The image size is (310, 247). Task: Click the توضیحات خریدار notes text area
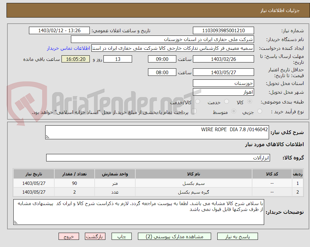click(139, 212)
